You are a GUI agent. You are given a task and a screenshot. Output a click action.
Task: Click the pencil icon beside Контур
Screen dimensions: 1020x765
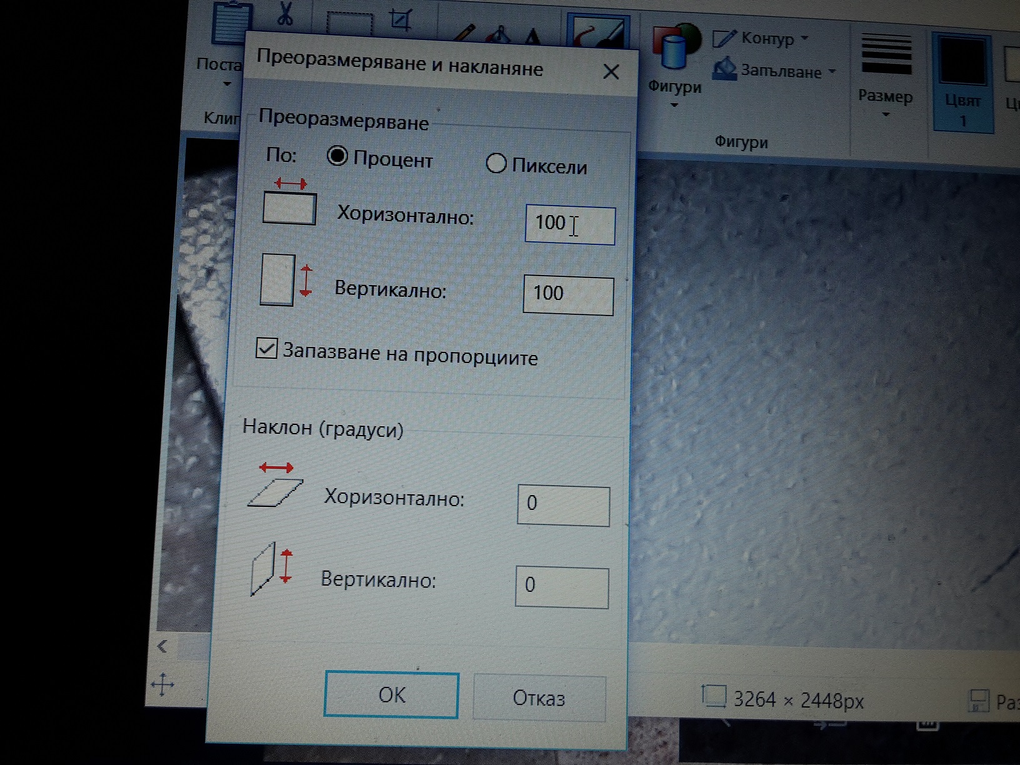(x=724, y=37)
